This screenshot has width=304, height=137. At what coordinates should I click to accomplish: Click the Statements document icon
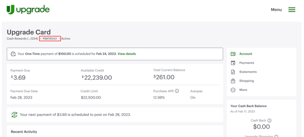[233, 72]
